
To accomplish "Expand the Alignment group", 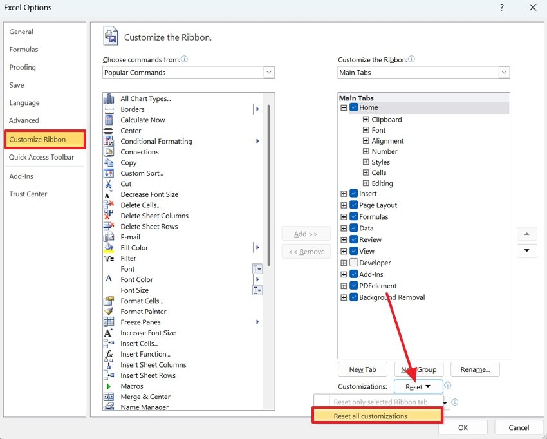I will tap(366, 140).
